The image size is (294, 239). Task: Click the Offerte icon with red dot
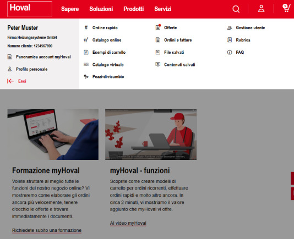158,27
